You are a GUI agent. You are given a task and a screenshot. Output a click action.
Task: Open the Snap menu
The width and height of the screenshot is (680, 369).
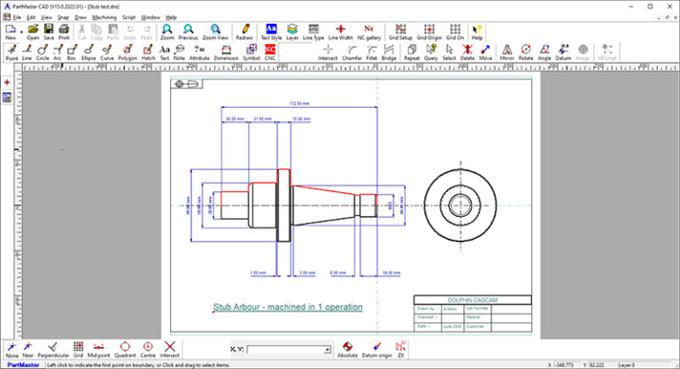click(64, 18)
